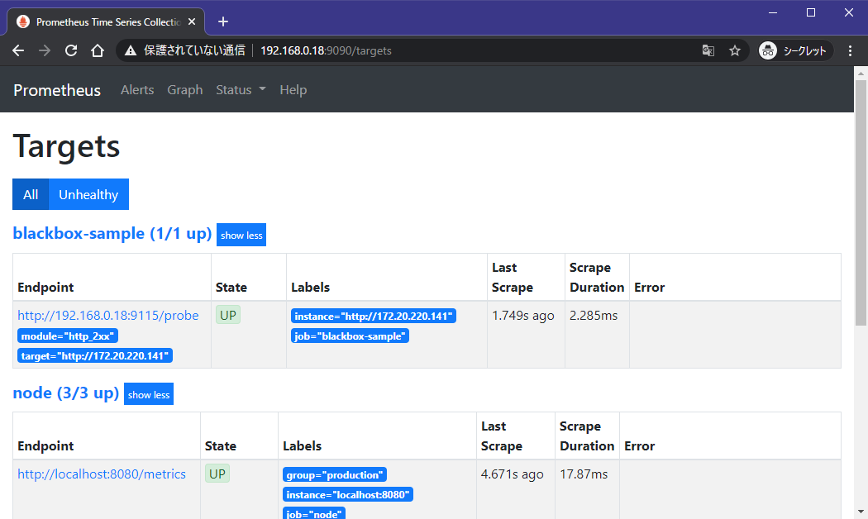Click the instance="localhost:8080" label badge

348,495
